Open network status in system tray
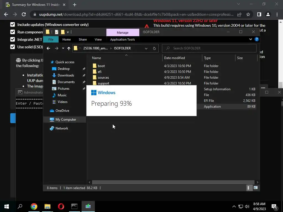 pyautogui.click(x=241, y=206)
